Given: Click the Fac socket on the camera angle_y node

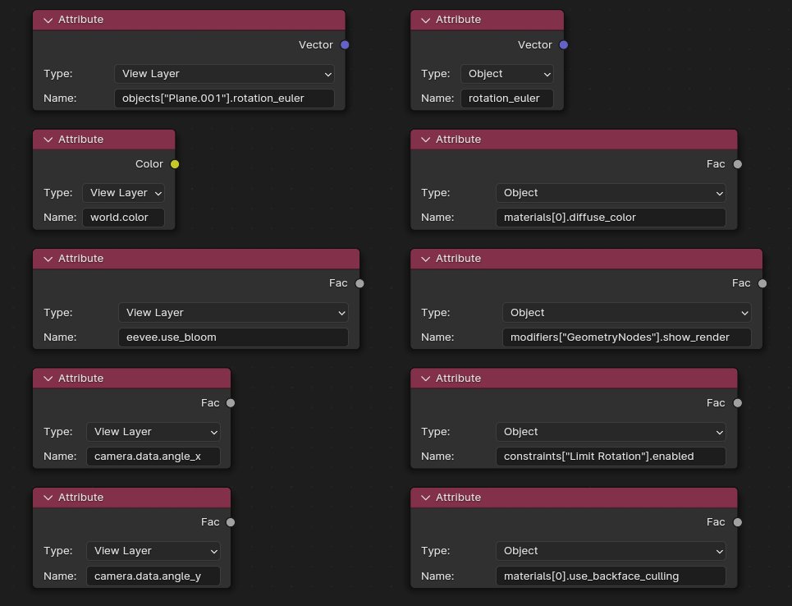Looking at the screenshot, I should click(x=231, y=522).
